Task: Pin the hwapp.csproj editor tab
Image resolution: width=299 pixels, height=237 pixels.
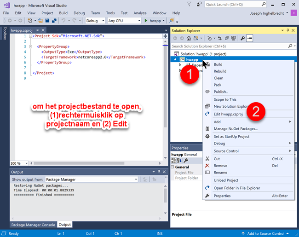Action: coord(37,30)
